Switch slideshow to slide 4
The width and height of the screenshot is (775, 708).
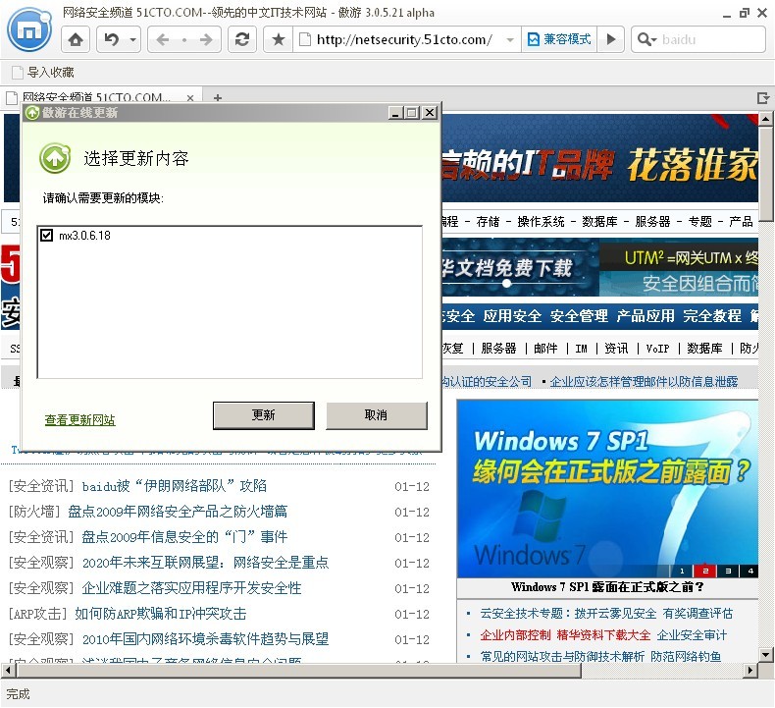tap(749, 571)
